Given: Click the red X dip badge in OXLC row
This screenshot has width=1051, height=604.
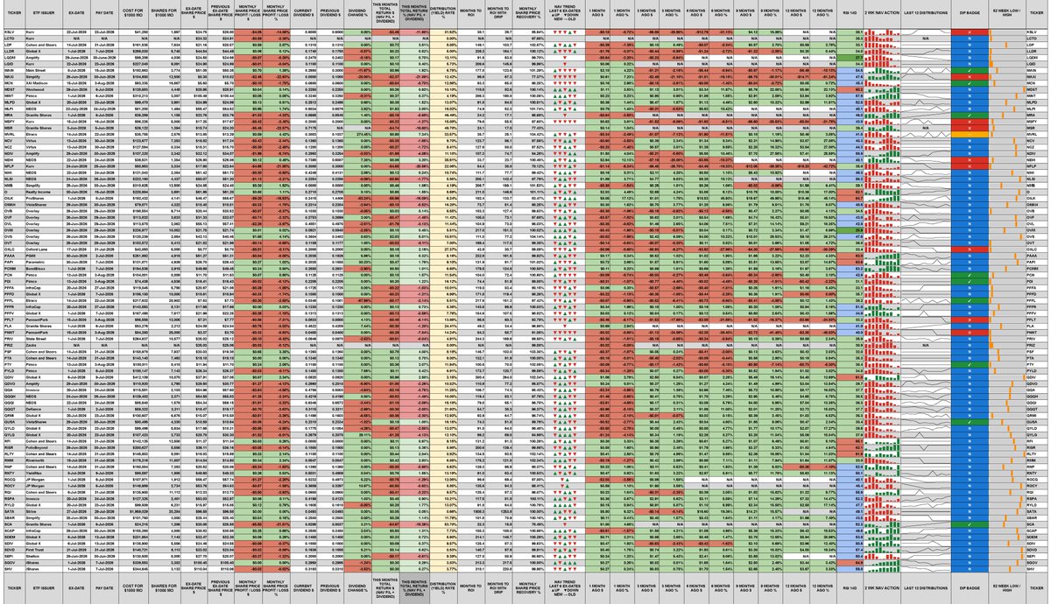Looking at the screenshot, I should 970,249.
